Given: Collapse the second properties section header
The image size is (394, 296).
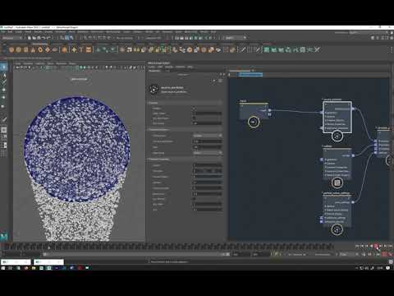Looking at the screenshot, I should coord(185,129).
